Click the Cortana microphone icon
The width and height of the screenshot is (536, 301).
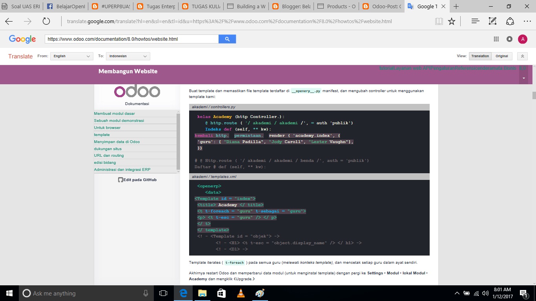[x=146, y=293]
